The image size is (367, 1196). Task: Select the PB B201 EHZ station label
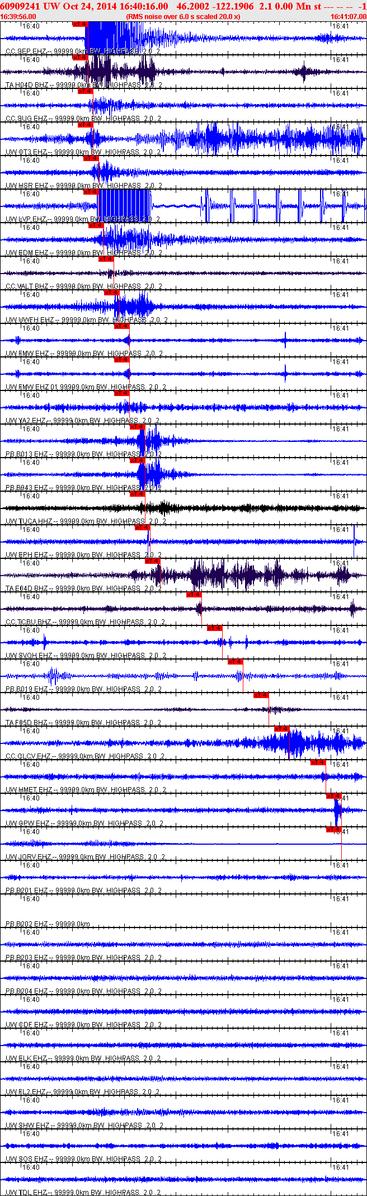pos(83,891)
